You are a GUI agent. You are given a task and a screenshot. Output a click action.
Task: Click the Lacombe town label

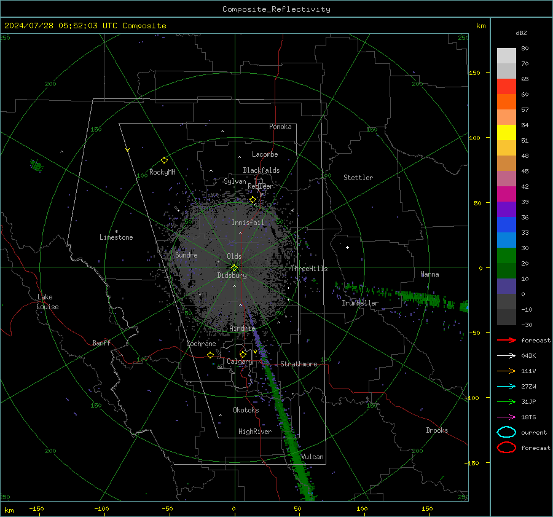pos(265,154)
